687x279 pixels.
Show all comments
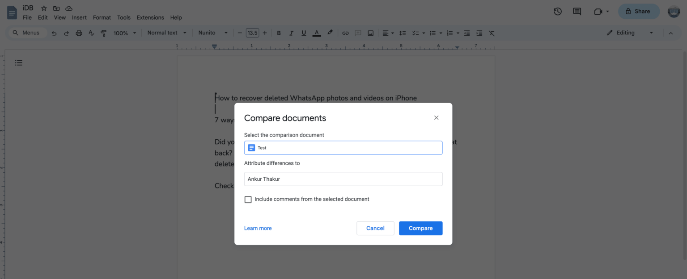pos(577,12)
